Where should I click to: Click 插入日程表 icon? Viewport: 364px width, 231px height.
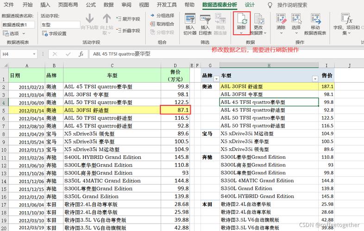pos(205,19)
